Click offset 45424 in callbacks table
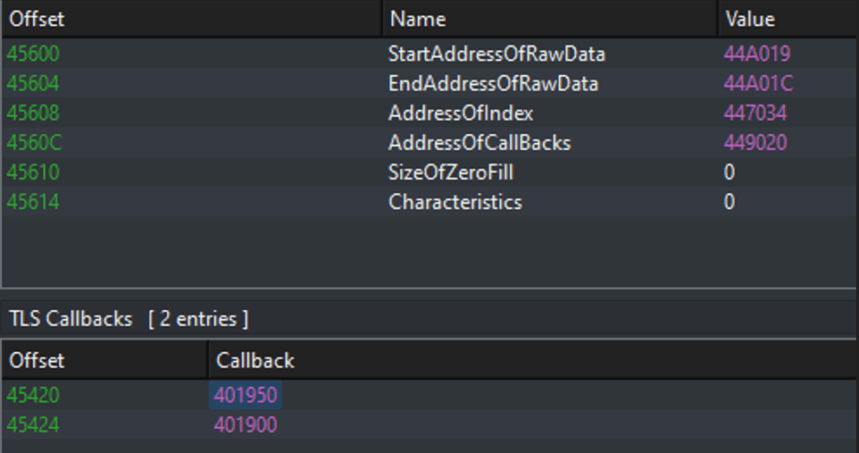Viewport: 859px width, 453px height. (33, 424)
